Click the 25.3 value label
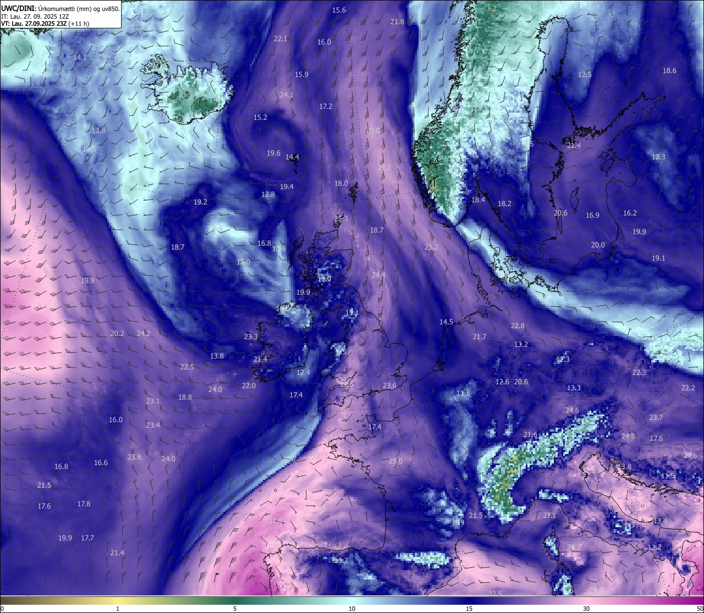Image resolution: width=704 pixels, height=613 pixels. coord(341,218)
